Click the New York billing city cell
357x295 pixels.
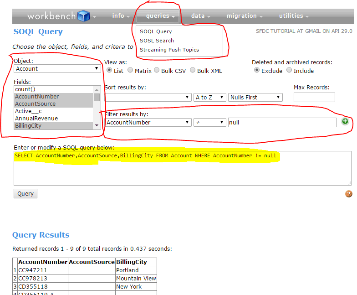click(x=136, y=286)
